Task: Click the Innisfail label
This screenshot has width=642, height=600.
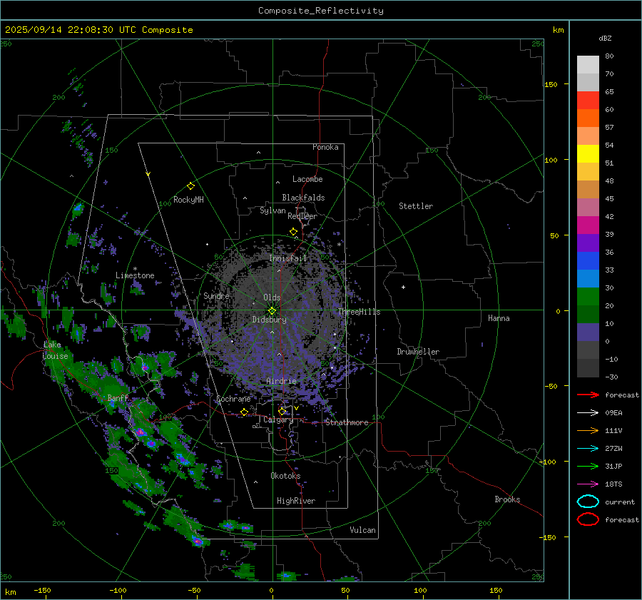Action: pyautogui.click(x=287, y=258)
